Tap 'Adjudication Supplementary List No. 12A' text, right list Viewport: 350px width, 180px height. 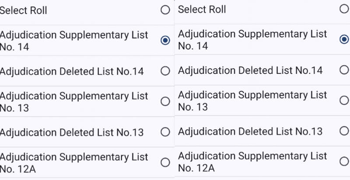pos(252,162)
